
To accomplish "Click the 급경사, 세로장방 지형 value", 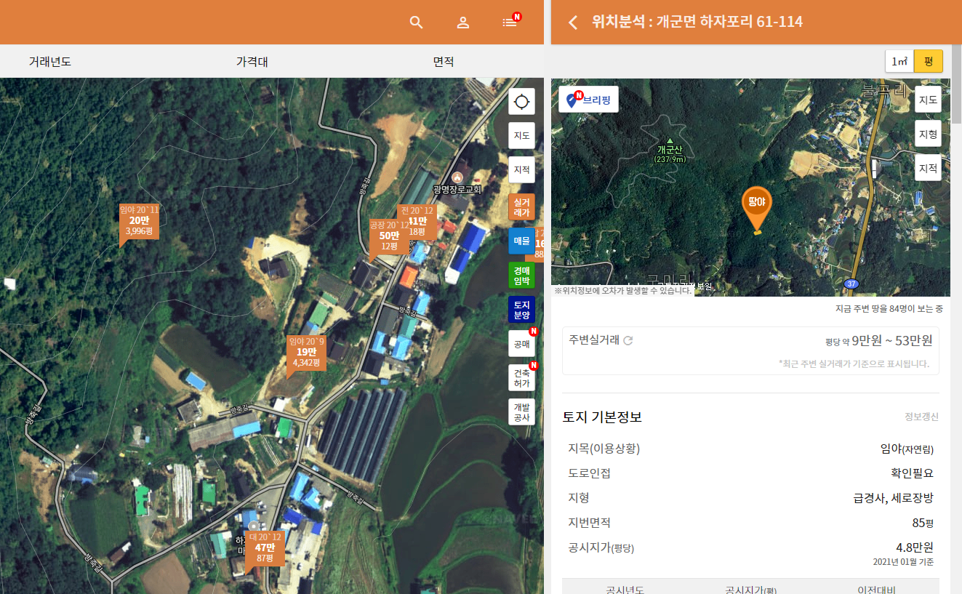I will (893, 498).
